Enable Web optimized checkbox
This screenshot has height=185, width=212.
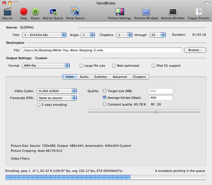114,66
